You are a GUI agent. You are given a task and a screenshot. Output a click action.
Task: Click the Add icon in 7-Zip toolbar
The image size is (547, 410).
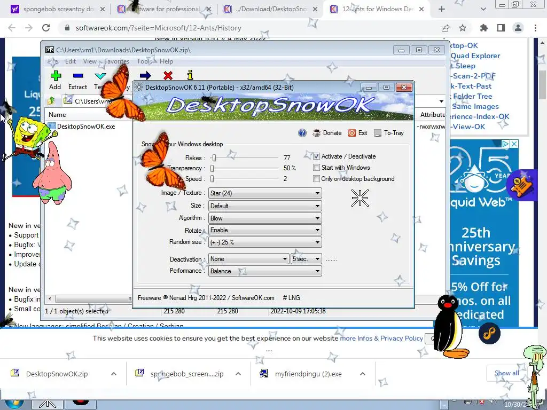coord(55,76)
